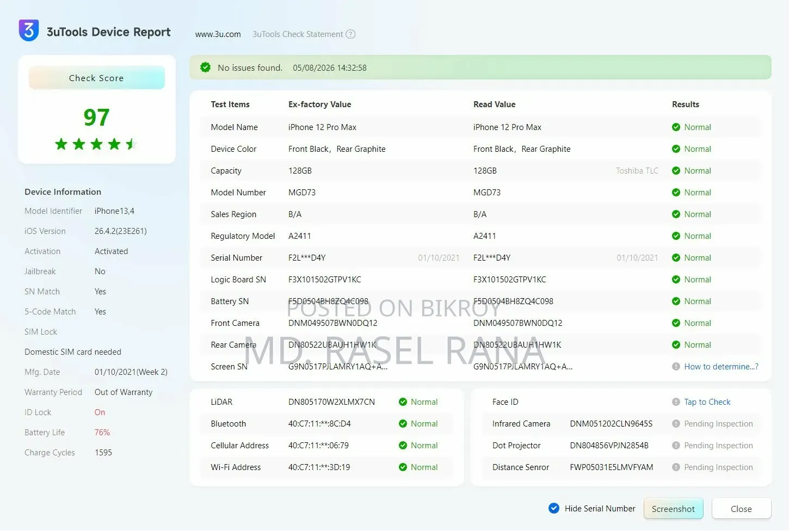The height and width of the screenshot is (531, 789).
Task: Click the Bluetooth address 40:C7:11:**:8C:D4
Action: point(319,424)
